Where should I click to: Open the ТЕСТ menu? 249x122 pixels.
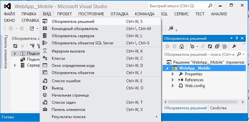click(x=200, y=14)
